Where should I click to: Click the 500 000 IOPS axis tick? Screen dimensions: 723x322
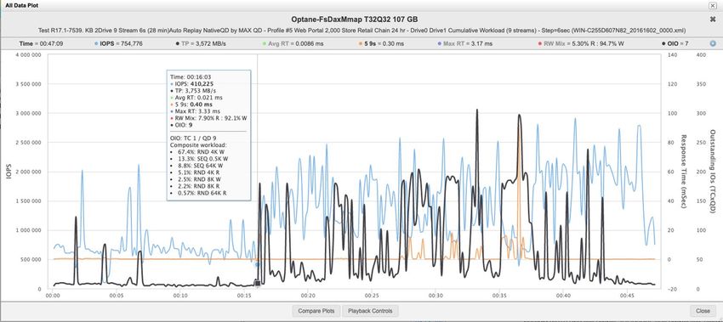(x=31, y=259)
